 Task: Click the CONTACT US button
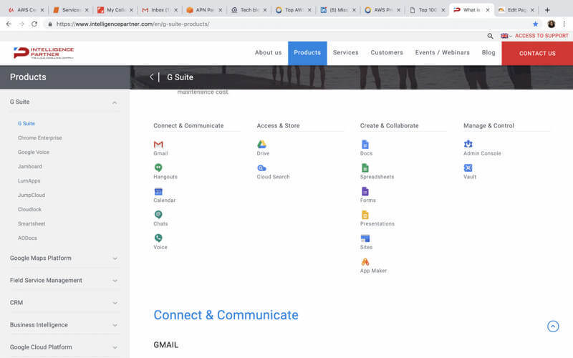point(537,53)
